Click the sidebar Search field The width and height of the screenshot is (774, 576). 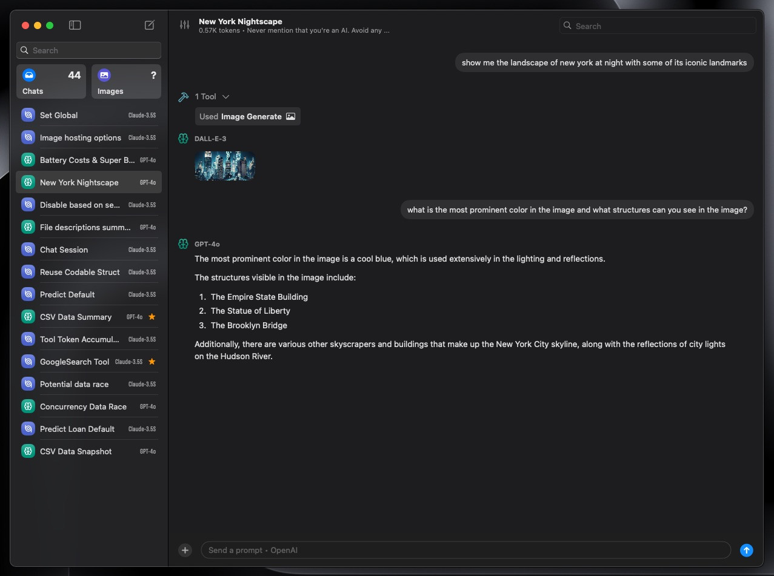(x=88, y=50)
